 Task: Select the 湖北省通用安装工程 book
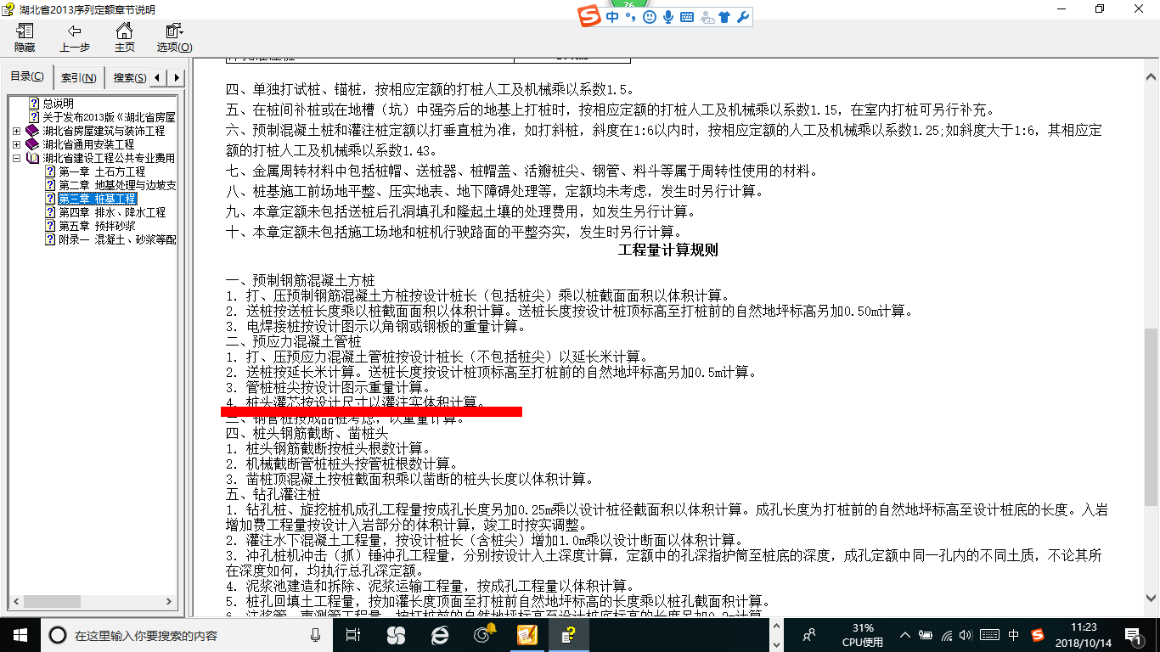tap(88, 144)
